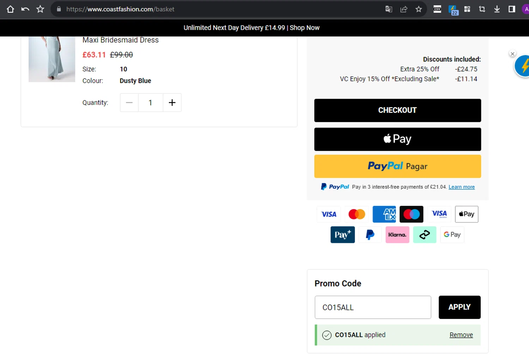Image resolution: width=529 pixels, height=356 pixels.
Task: Bookmark this page with address bar star
Action: [x=419, y=9]
